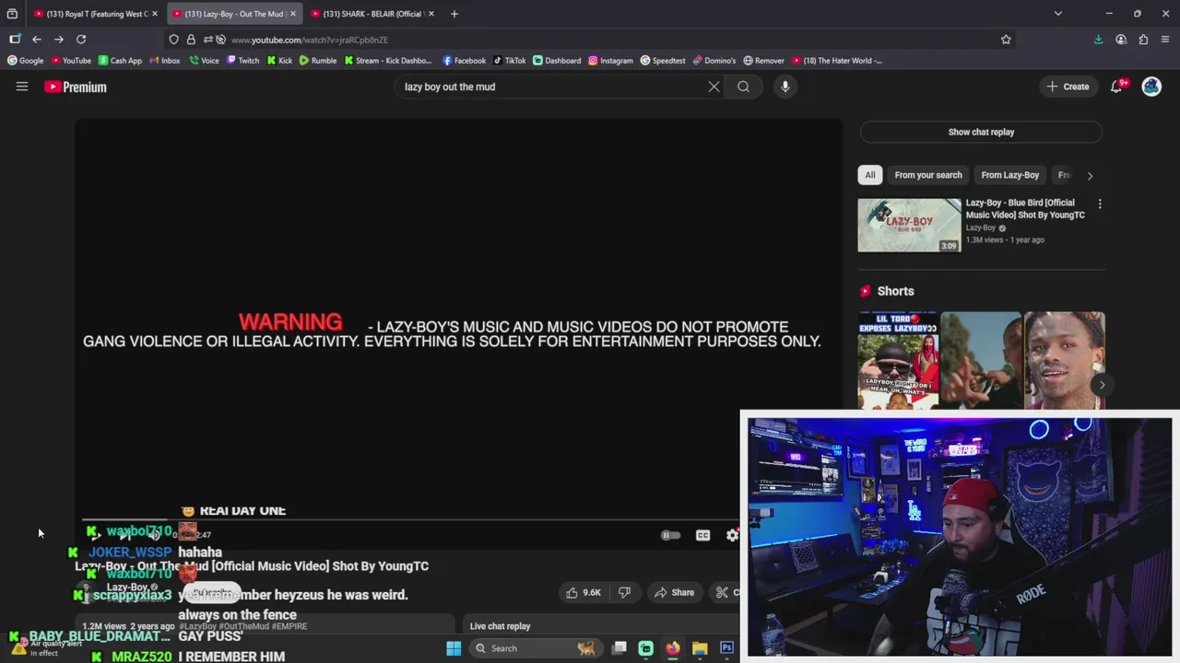Go forward in browser history
This screenshot has height=663, width=1180.
coord(59,40)
